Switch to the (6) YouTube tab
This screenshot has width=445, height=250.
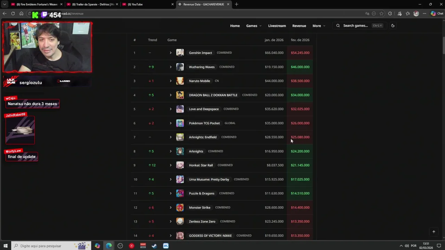(148, 4)
